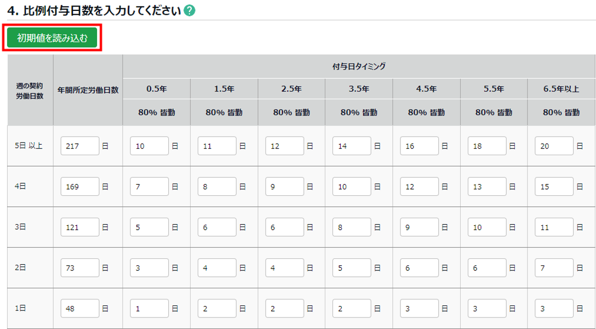Screen dimensions: 596x329
Task: Select 1.5年 field in 3日 row
Action: [x=217, y=227]
